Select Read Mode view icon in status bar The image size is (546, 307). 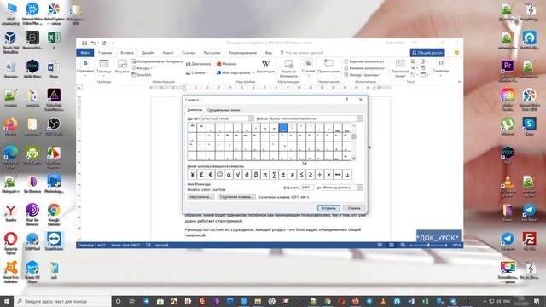point(380,245)
